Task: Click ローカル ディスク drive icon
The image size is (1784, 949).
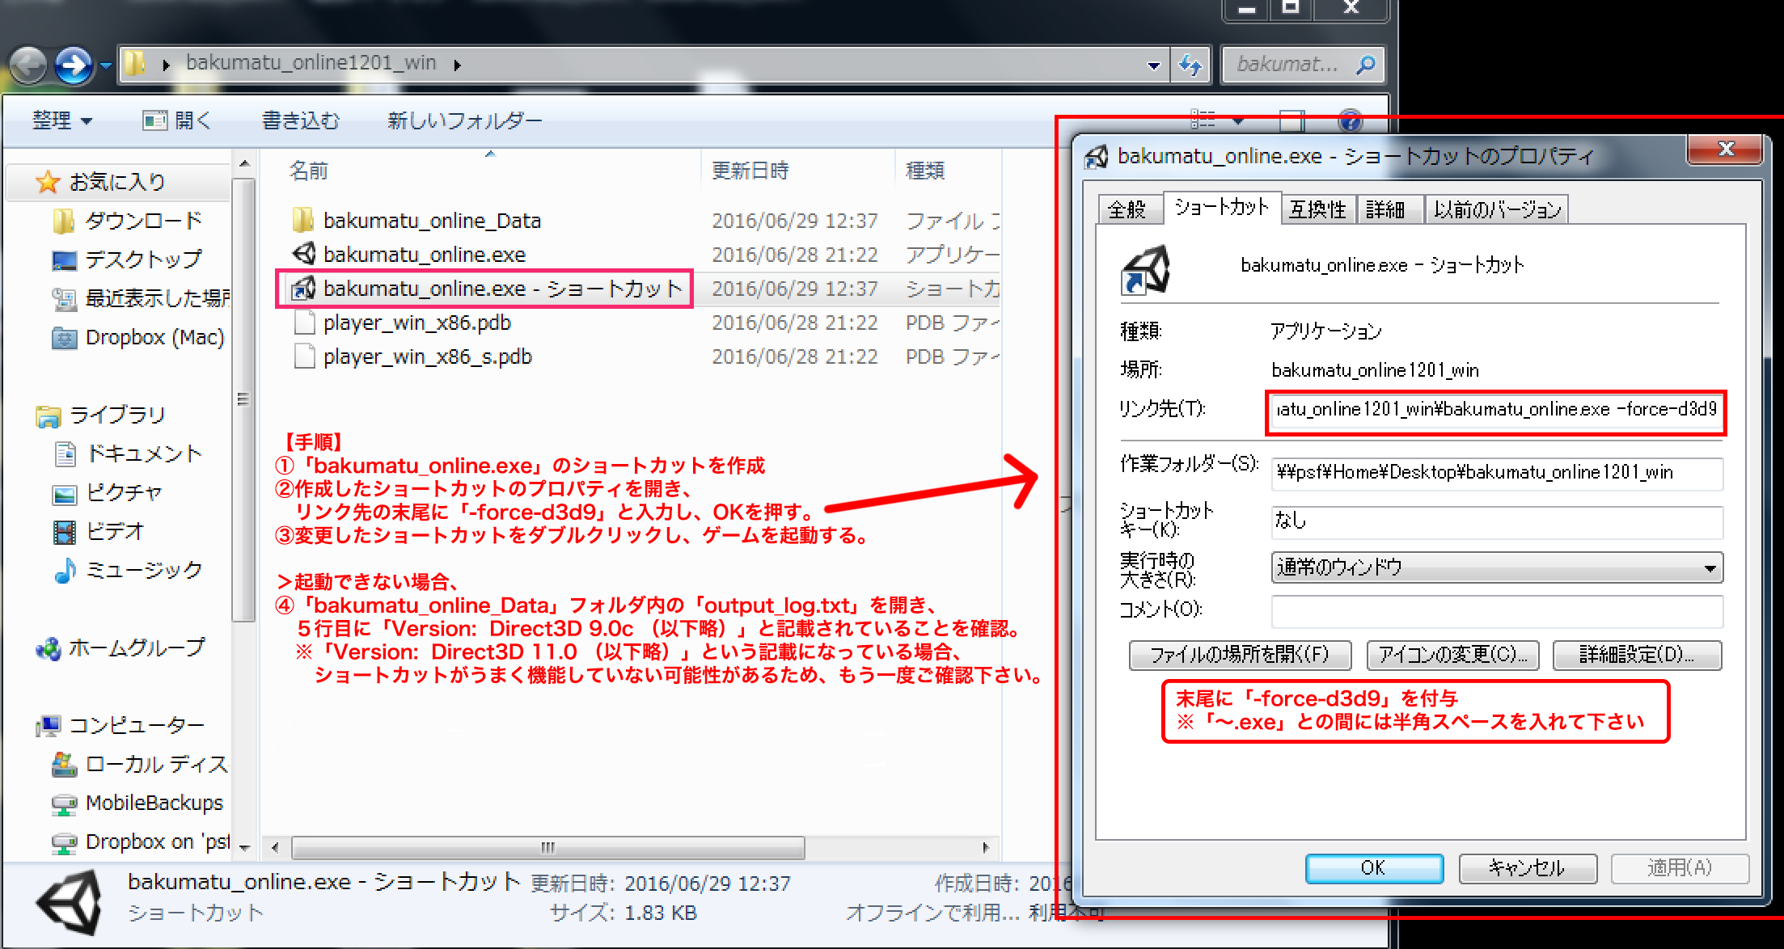Action: [x=64, y=764]
